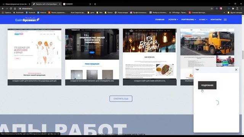Open the Новая вкладка bookmark

121,13
